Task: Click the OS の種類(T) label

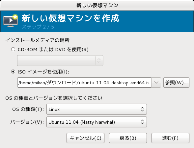Action: [28, 109]
